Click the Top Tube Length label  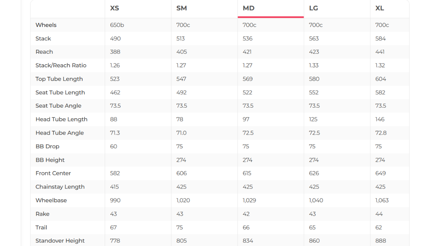pyautogui.click(x=59, y=79)
